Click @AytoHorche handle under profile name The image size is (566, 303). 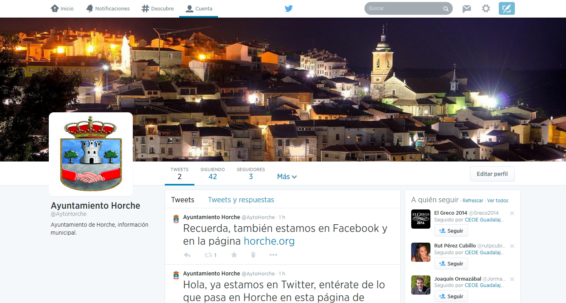pyautogui.click(x=68, y=214)
